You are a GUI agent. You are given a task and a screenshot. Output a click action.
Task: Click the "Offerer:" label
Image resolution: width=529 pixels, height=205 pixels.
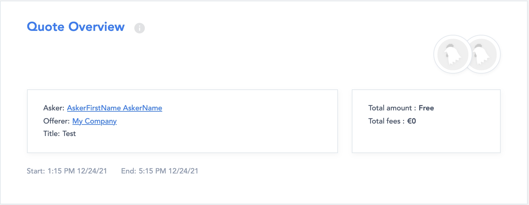coord(56,121)
